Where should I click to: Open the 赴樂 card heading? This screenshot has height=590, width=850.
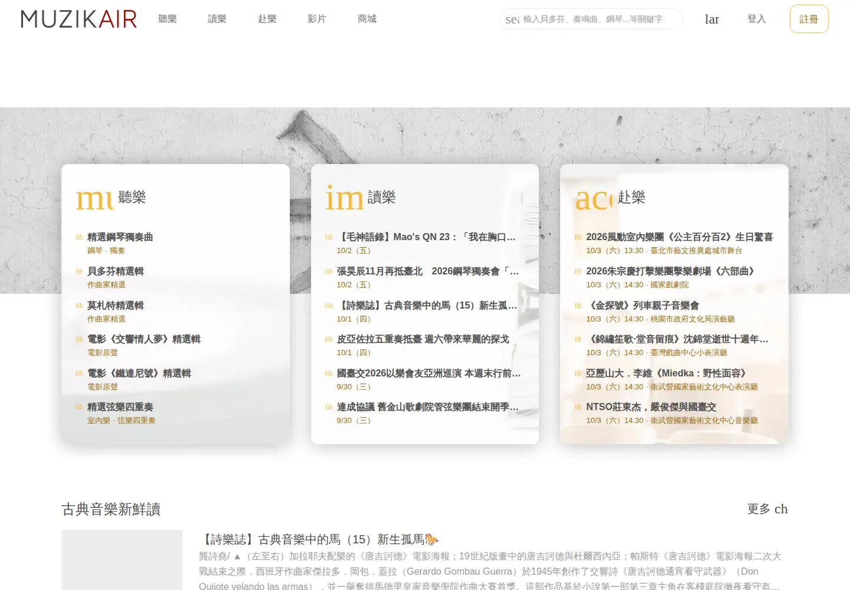click(x=631, y=197)
